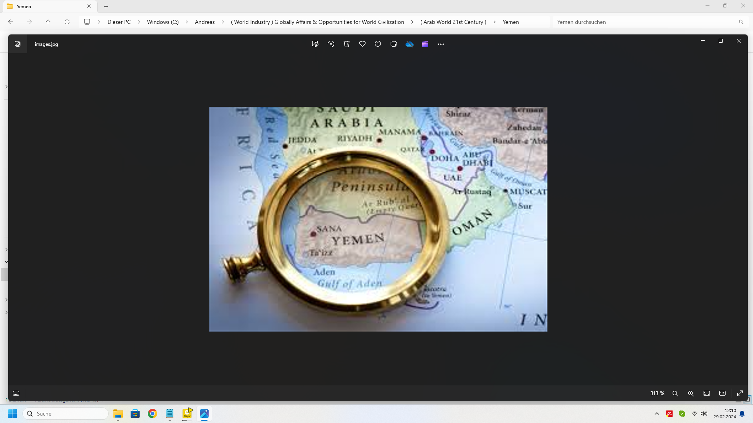Add a new Explorer tab with plus
The height and width of the screenshot is (423, 753).
tap(106, 6)
